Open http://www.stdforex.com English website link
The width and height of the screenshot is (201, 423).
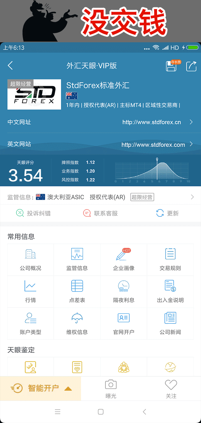[153, 145]
